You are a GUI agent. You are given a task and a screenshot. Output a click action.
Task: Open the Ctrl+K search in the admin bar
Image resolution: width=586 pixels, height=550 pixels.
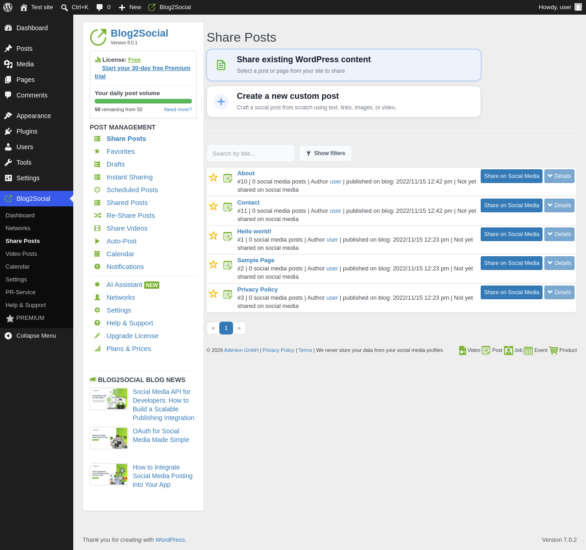pyautogui.click(x=75, y=7)
